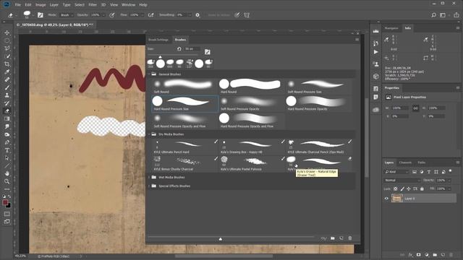Image resolution: width=463 pixels, height=260 pixels.
Task: Open Creative Cloud Libraries icon
Action: (x=375, y=110)
